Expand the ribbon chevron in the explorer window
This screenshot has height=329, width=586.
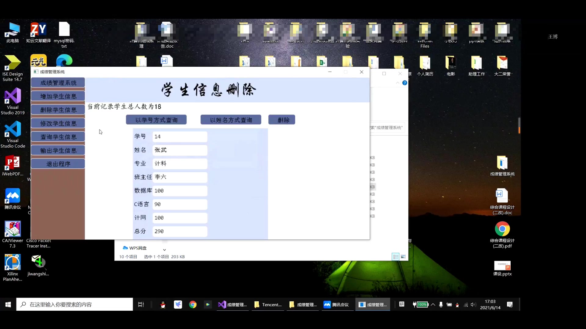click(x=397, y=83)
